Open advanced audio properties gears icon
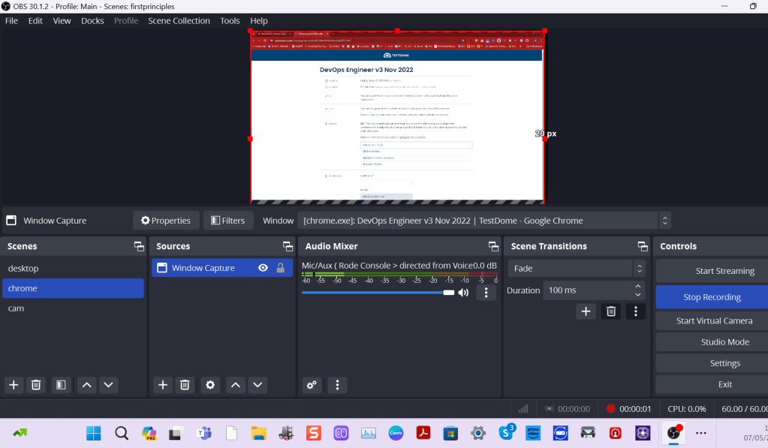The image size is (768, 448). tap(312, 385)
